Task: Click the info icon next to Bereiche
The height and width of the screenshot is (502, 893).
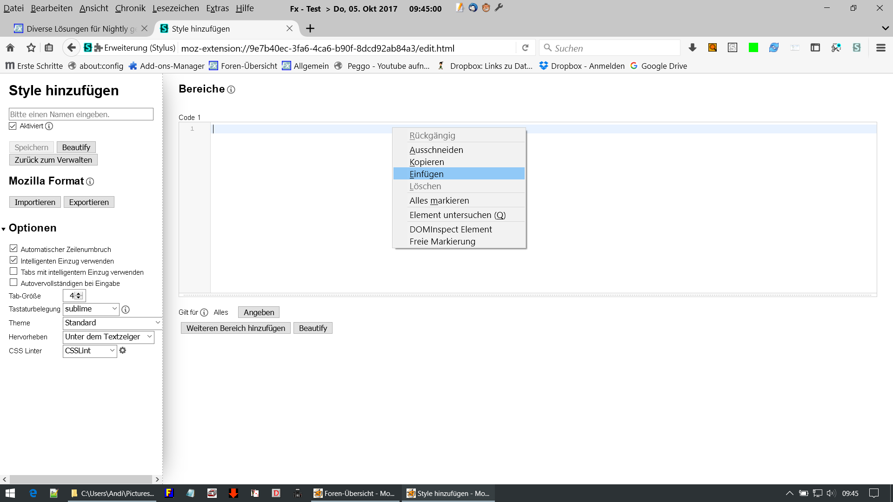Action: tap(231, 90)
